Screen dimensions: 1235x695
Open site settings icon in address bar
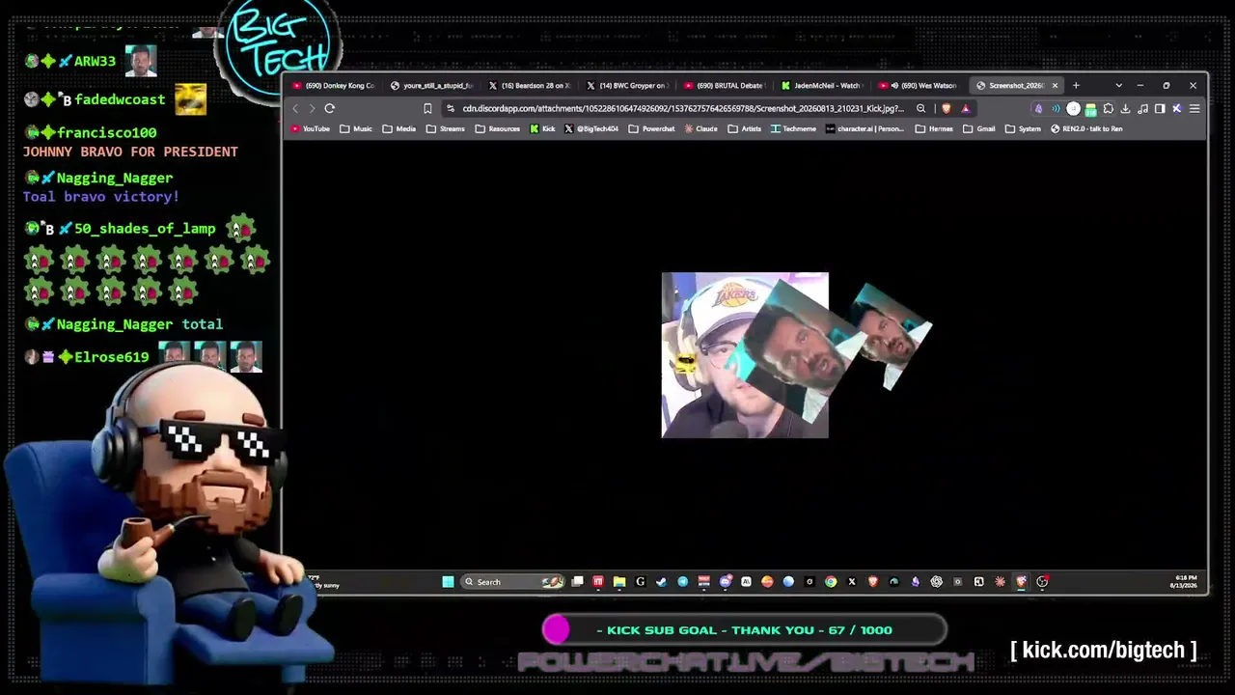pyautogui.click(x=451, y=109)
